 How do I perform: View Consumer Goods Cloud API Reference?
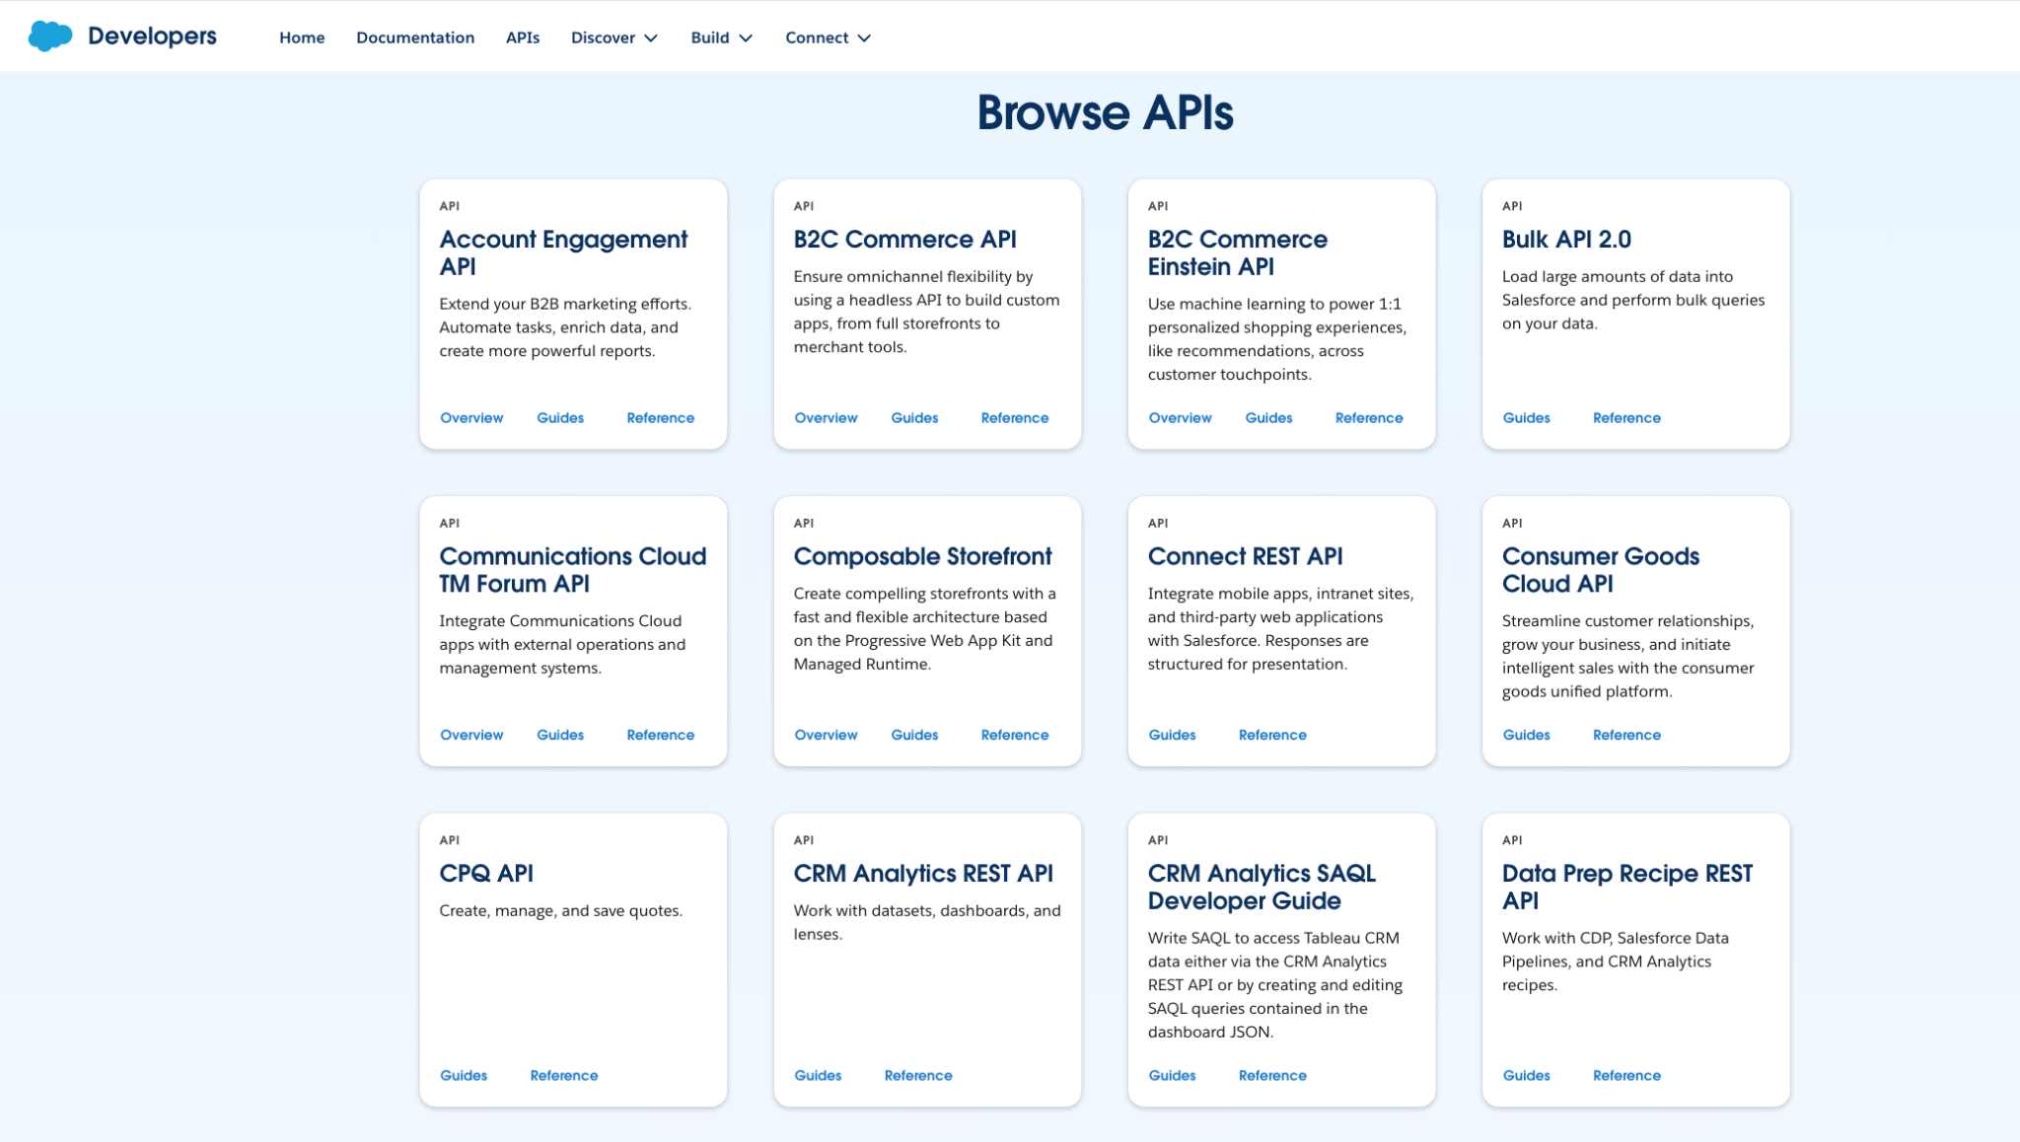click(x=1626, y=735)
